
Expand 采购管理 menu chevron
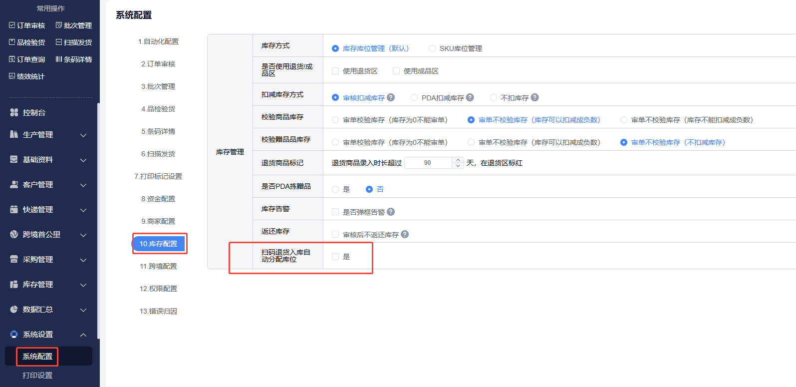point(83,260)
